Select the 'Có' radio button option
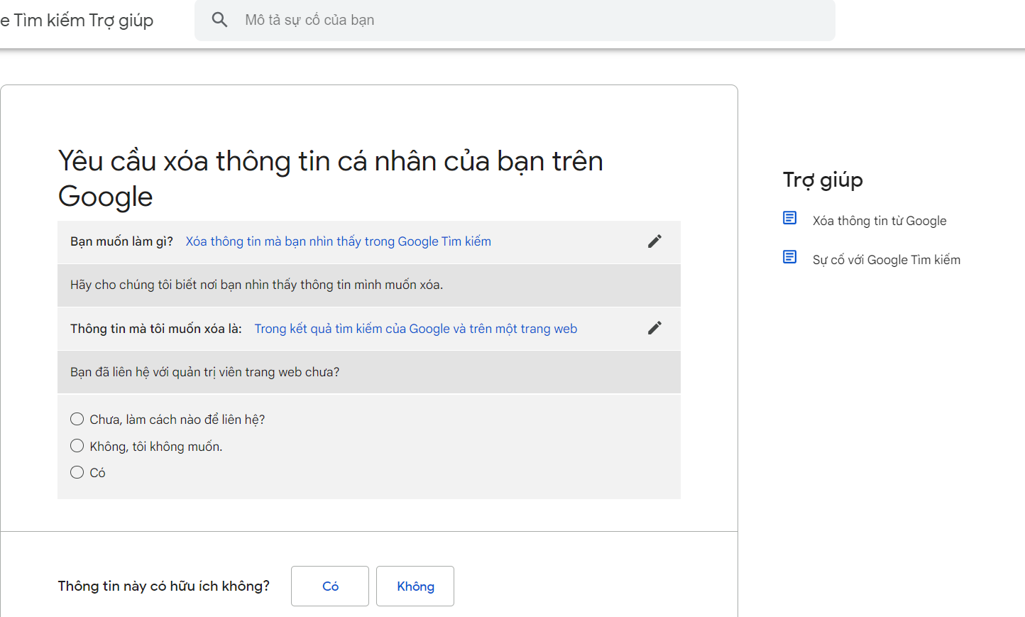This screenshot has height=617, width=1025. click(77, 472)
